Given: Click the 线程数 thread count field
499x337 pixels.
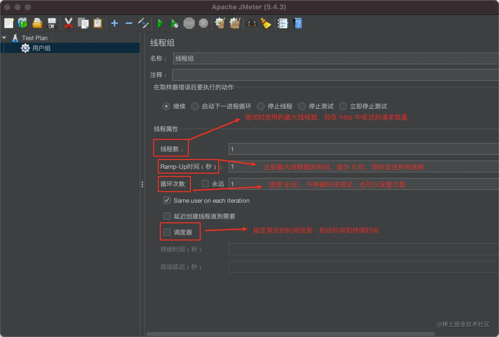Looking at the screenshot, I should pos(364,149).
